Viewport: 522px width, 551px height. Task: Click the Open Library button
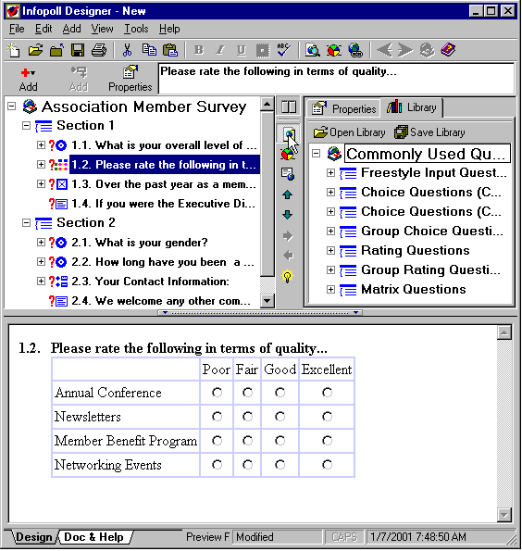tap(349, 132)
